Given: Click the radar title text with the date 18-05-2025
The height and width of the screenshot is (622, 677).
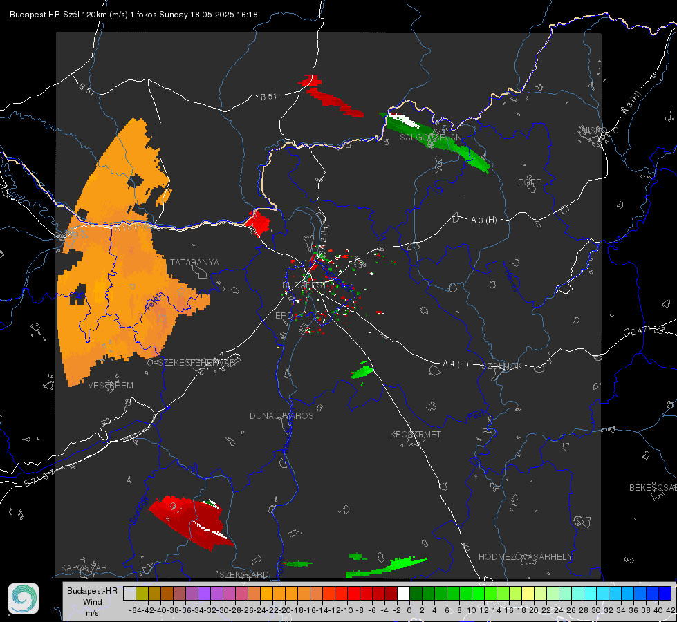Looking at the screenshot, I should coord(133,15).
